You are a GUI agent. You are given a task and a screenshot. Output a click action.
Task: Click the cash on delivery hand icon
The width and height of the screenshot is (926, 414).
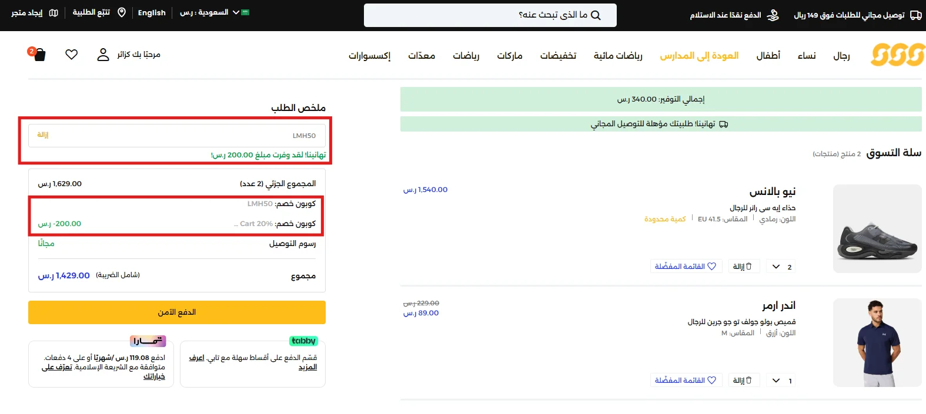(773, 15)
